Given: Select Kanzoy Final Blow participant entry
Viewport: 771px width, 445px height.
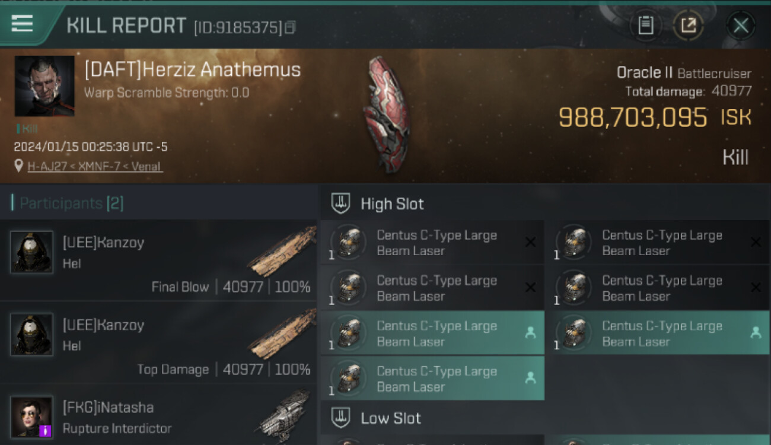Looking at the screenshot, I should point(158,260).
